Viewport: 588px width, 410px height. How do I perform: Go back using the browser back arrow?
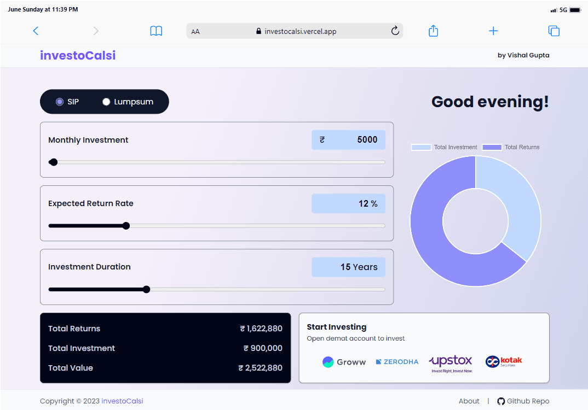coord(36,31)
